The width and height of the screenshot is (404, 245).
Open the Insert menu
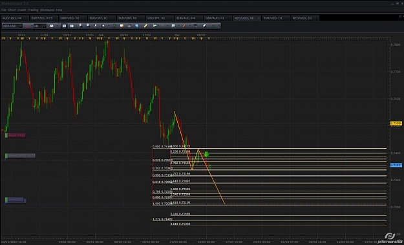pos(22,10)
